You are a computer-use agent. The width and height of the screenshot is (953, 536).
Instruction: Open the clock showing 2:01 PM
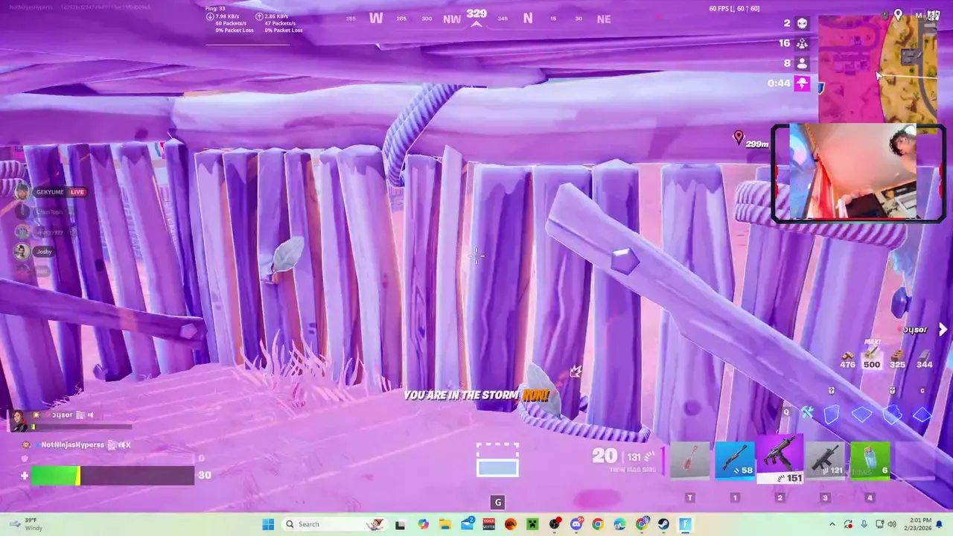[917, 524]
